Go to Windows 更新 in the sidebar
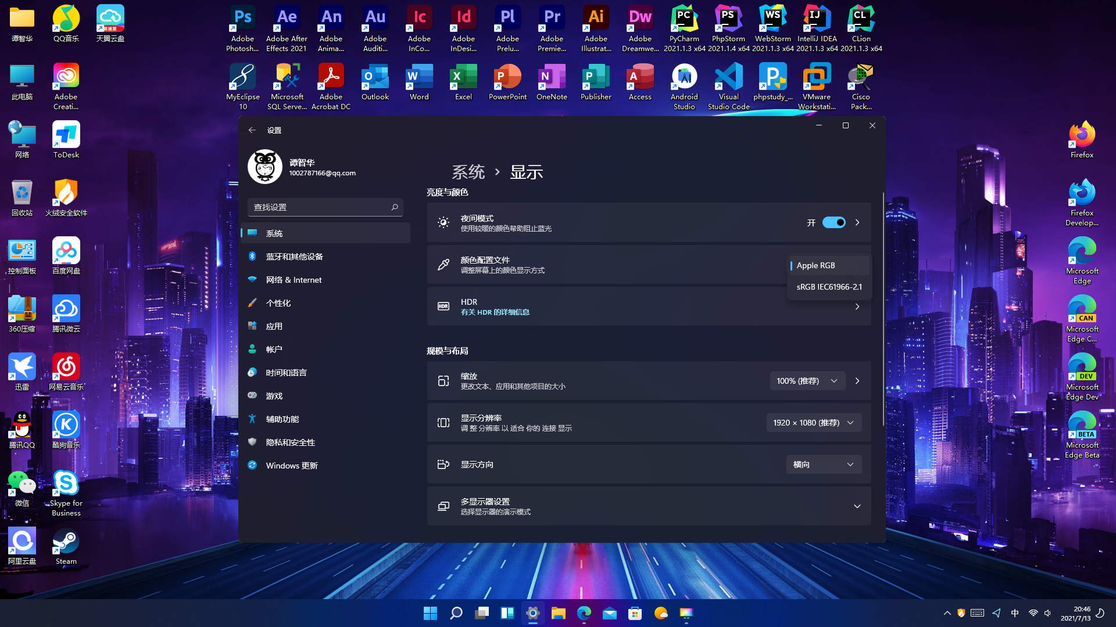This screenshot has height=627, width=1116. (x=292, y=466)
